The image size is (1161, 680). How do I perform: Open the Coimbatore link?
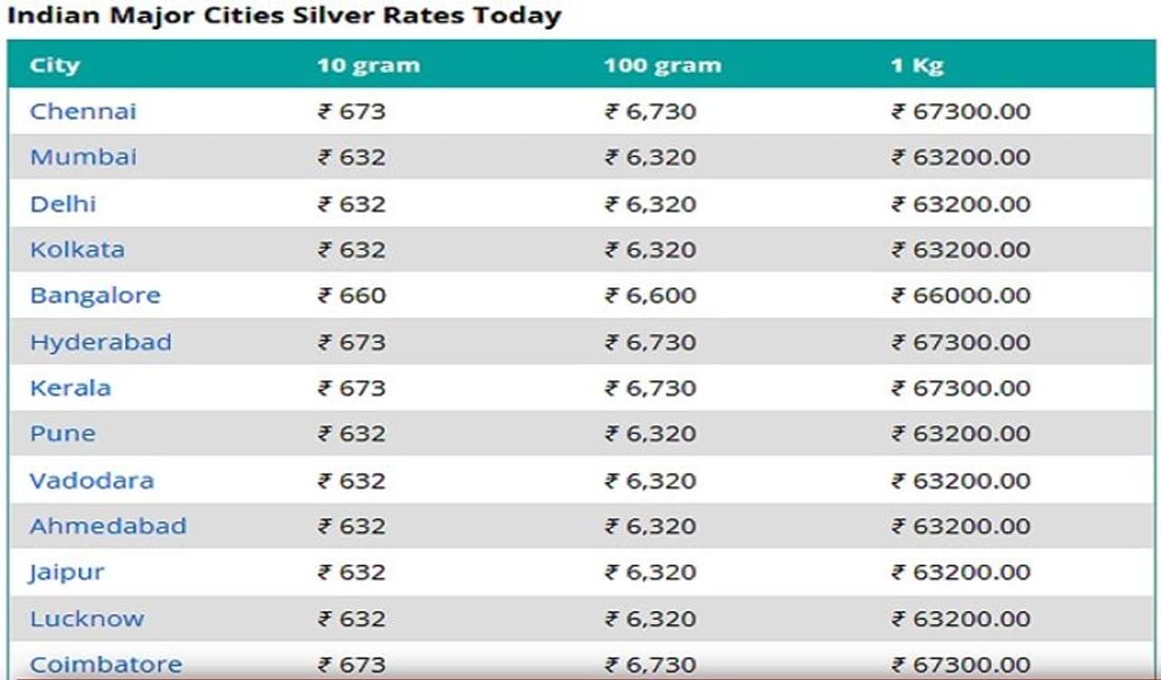(x=105, y=665)
